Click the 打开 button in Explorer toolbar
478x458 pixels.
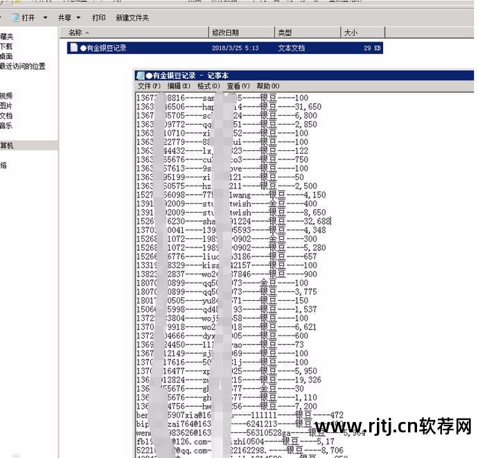(28, 18)
